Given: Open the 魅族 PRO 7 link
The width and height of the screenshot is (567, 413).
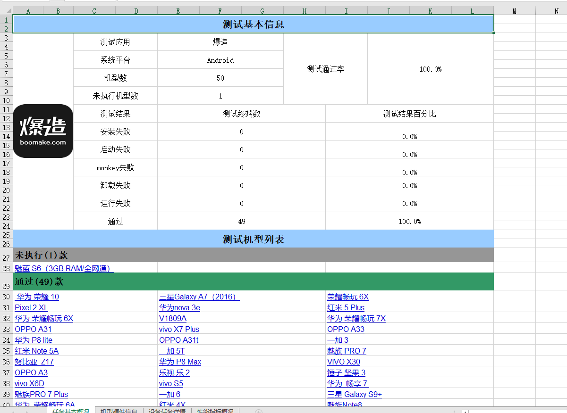Looking at the screenshot, I should [x=347, y=351].
